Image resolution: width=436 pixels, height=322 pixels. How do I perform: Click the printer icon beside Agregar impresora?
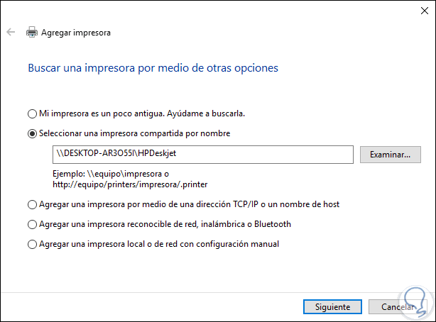pyautogui.click(x=31, y=32)
